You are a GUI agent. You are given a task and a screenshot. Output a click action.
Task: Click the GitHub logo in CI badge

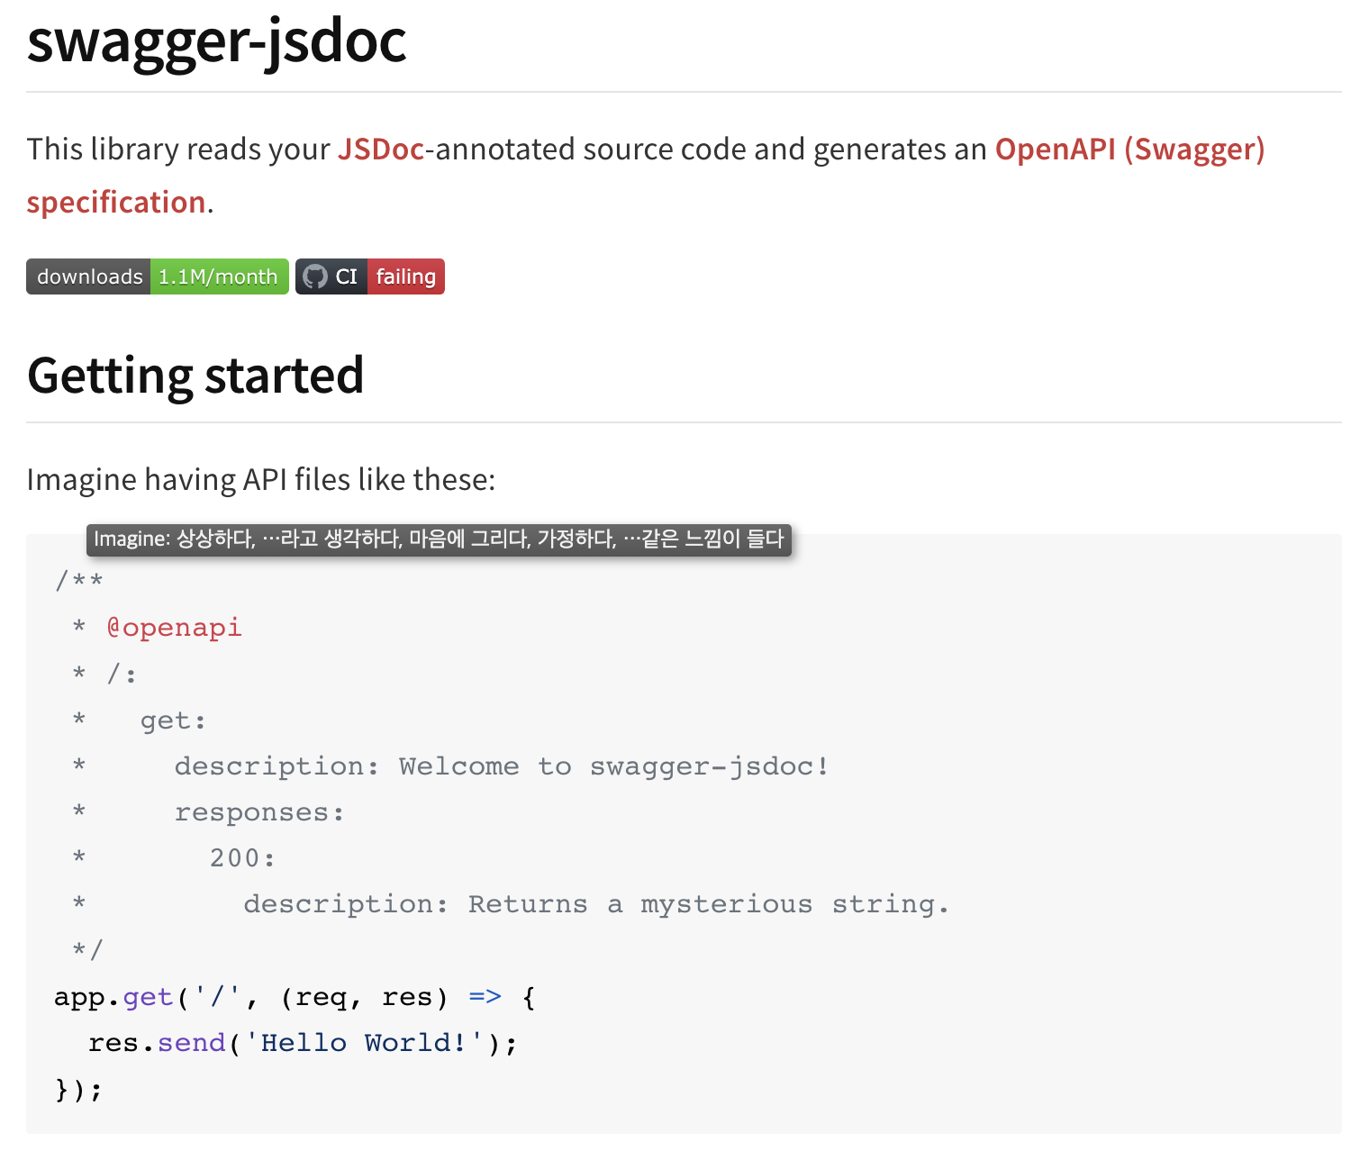[x=314, y=276]
